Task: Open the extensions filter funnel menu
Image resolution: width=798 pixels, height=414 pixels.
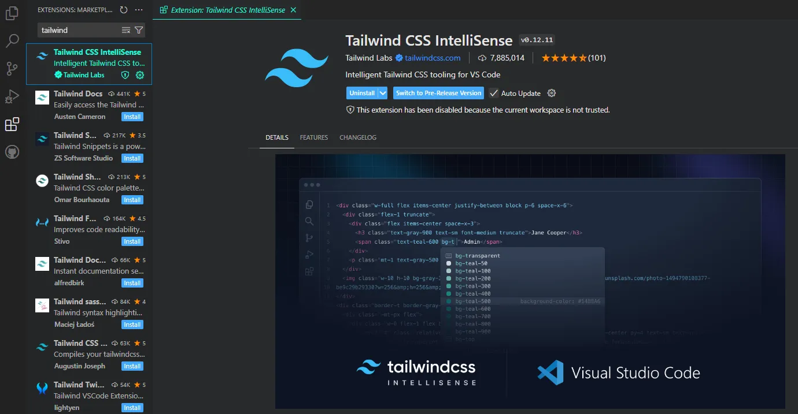Action: (x=138, y=29)
